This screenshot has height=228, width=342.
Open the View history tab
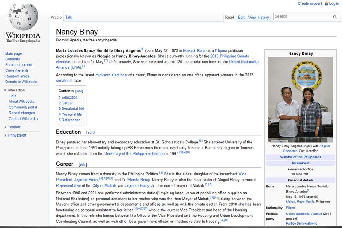(259, 18)
